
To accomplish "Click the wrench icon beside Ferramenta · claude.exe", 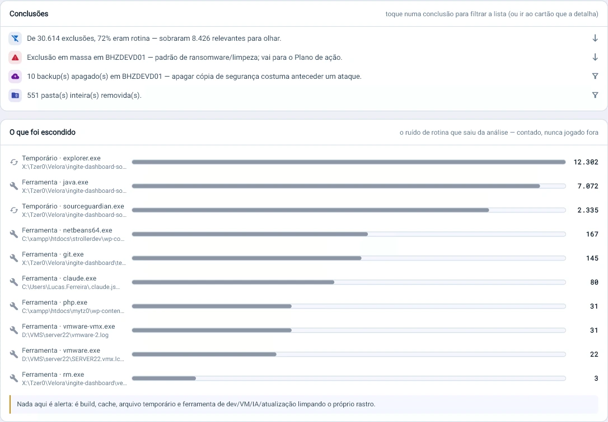I will pyautogui.click(x=14, y=282).
